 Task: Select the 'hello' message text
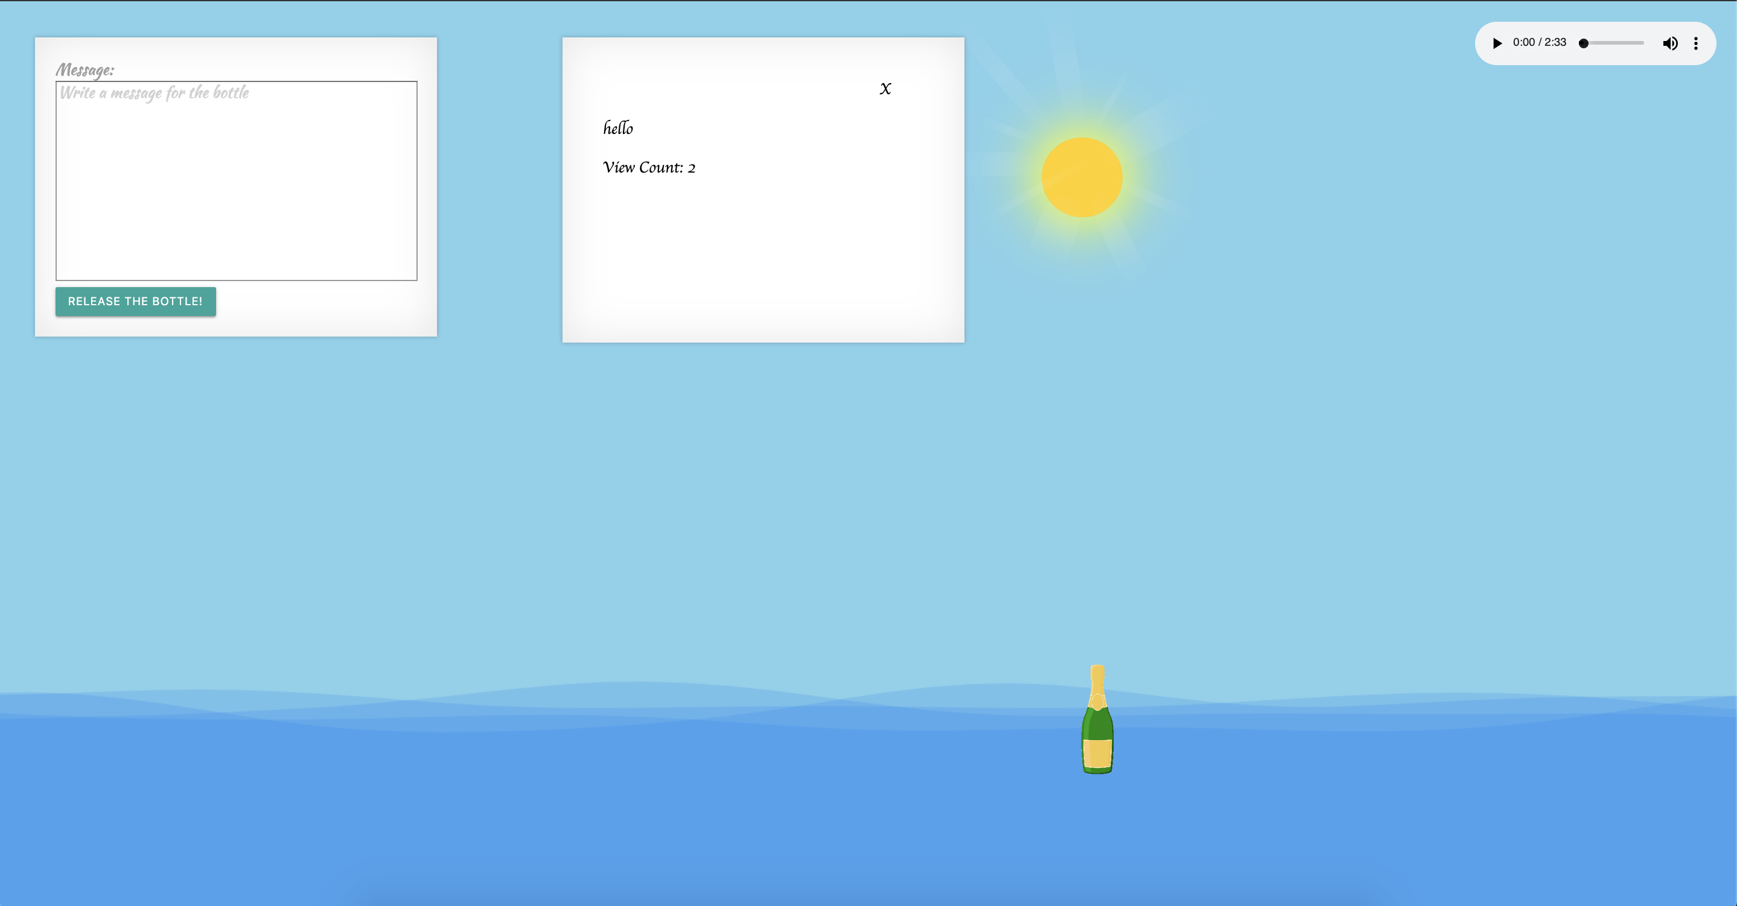point(617,127)
